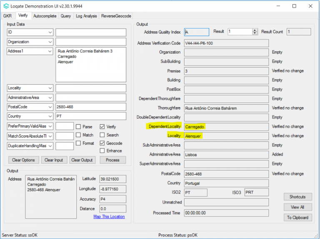Click the View All button
Screen dimensions: 320x239
tap(297, 207)
